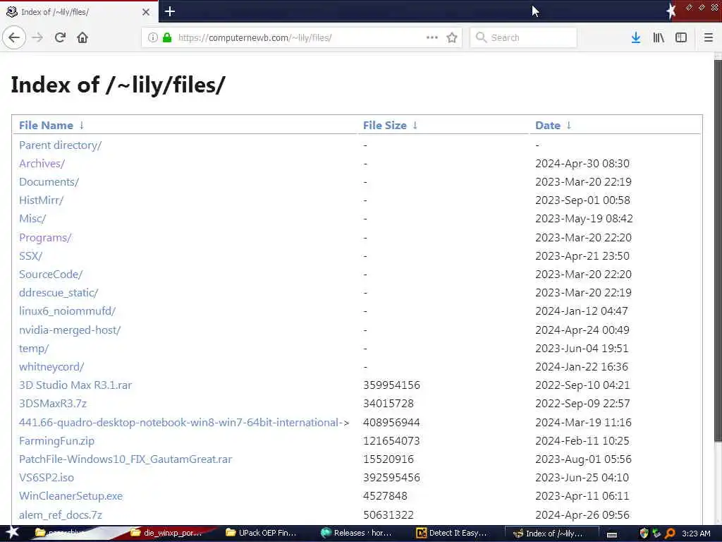722x542 pixels.
Task: Click the date 2023-Jun-25 04:10
Action: (582, 478)
